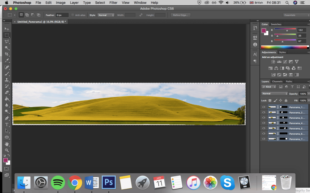Select the Paint Bucket tool
The height and width of the screenshot is (193, 310).
pyautogui.click(x=7, y=99)
